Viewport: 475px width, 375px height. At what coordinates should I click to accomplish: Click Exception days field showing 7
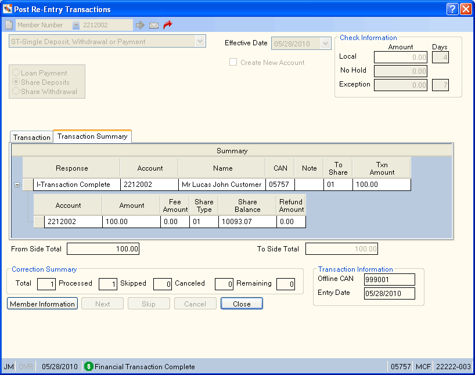point(440,85)
